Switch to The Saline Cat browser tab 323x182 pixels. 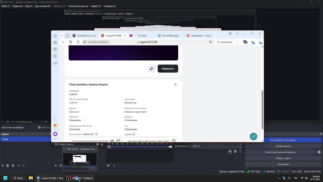coord(85,36)
